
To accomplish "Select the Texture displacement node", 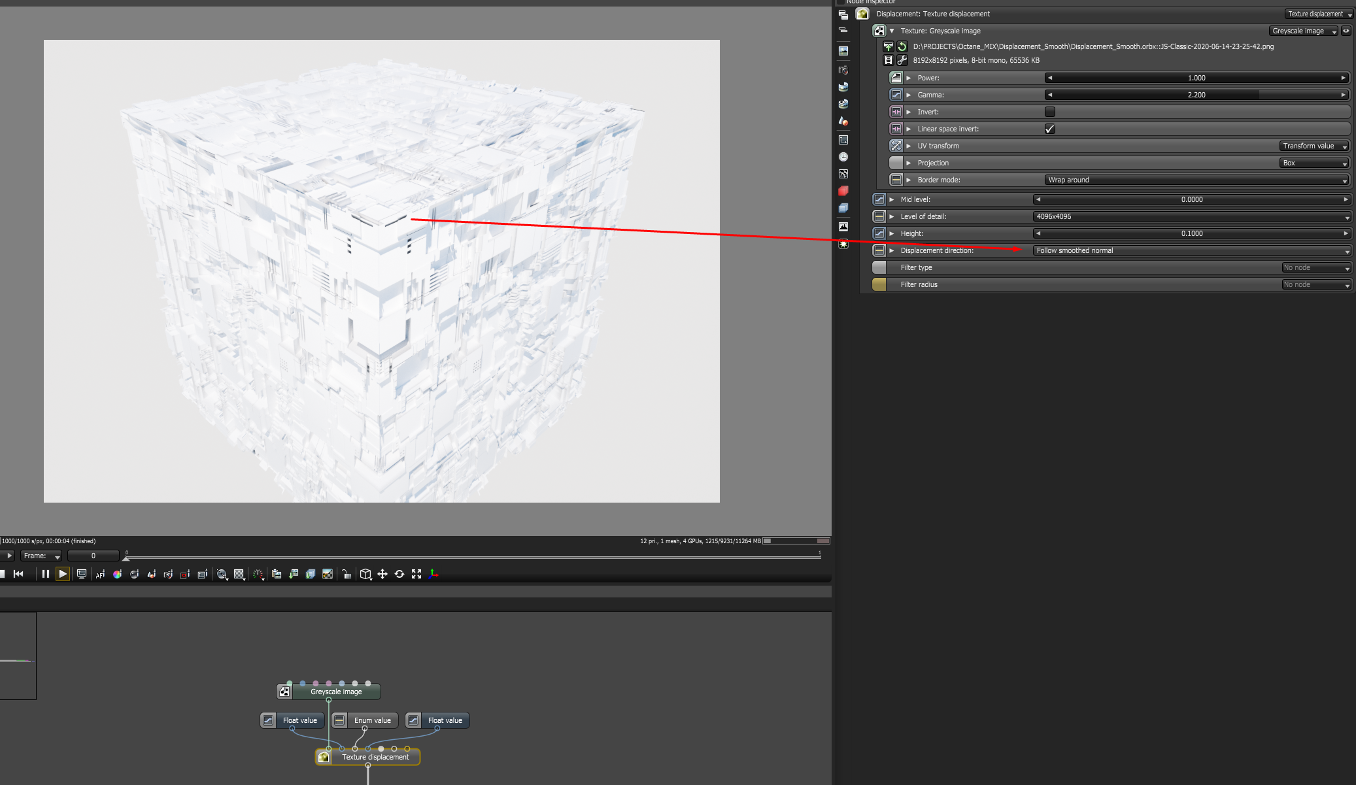I will pos(375,757).
